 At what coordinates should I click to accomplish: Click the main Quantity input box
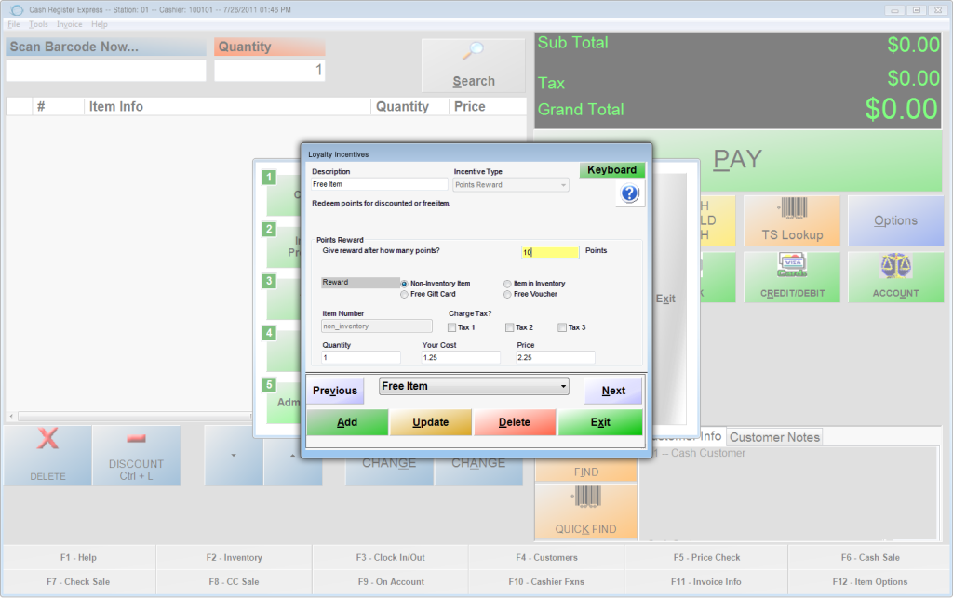[x=269, y=71]
